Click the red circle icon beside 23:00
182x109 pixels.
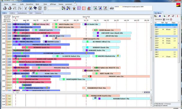coord(171,19)
